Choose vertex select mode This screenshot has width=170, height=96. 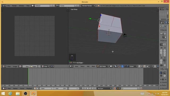[x=139, y=66]
